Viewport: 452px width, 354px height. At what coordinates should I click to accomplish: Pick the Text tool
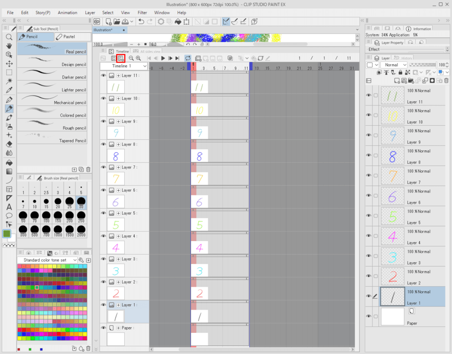coord(9,207)
